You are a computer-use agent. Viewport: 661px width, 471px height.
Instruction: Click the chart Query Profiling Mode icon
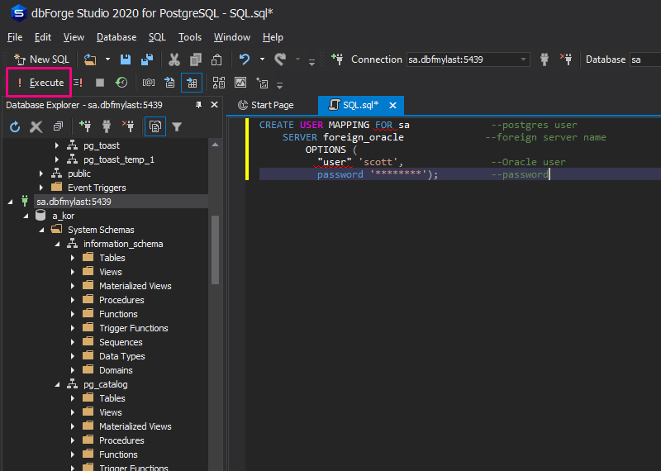click(x=240, y=83)
